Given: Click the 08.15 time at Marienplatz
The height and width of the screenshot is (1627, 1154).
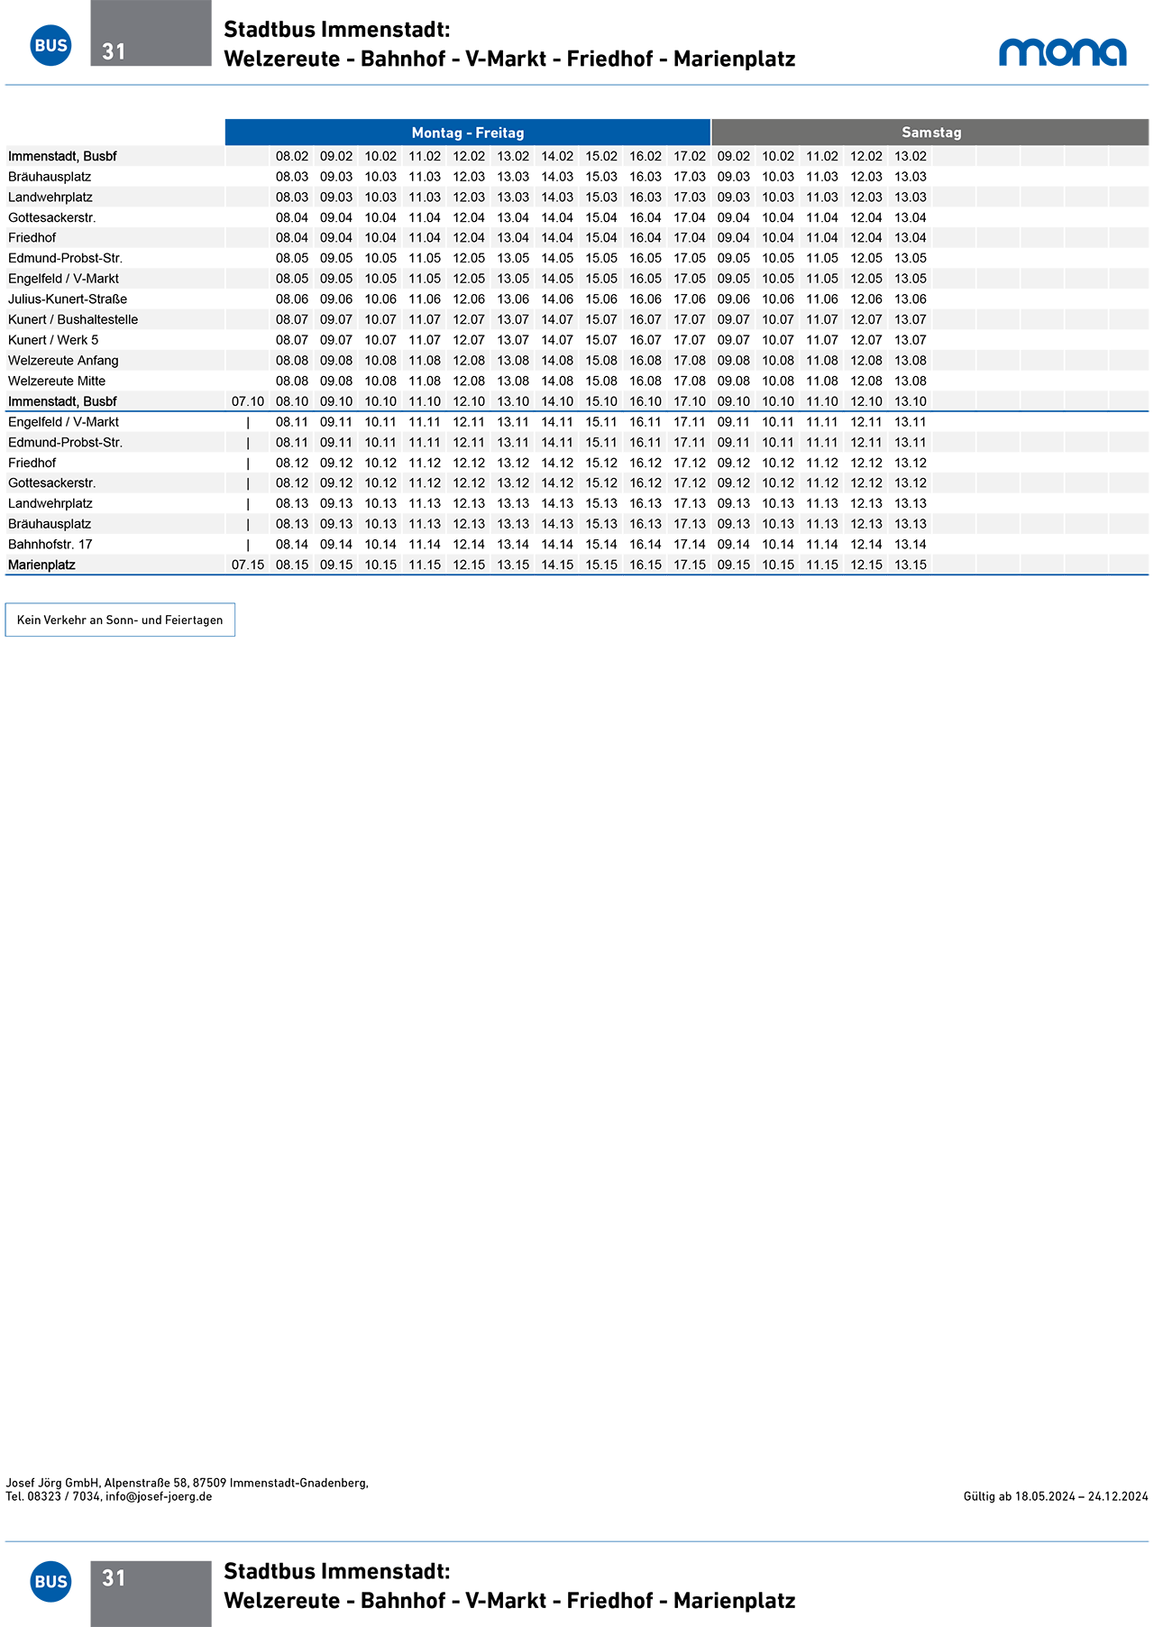Looking at the screenshot, I should point(292,565).
